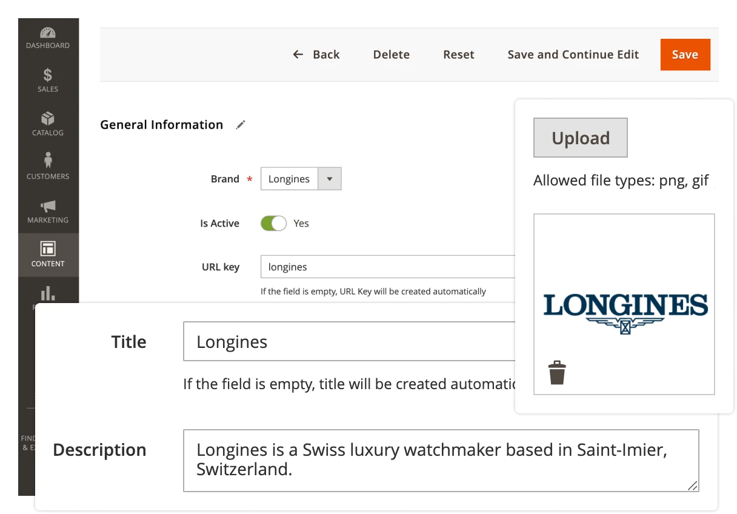The height and width of the screenshot is (514, 737).
Task: Open the Reports bar chart icon
Action: coord(48,294)
